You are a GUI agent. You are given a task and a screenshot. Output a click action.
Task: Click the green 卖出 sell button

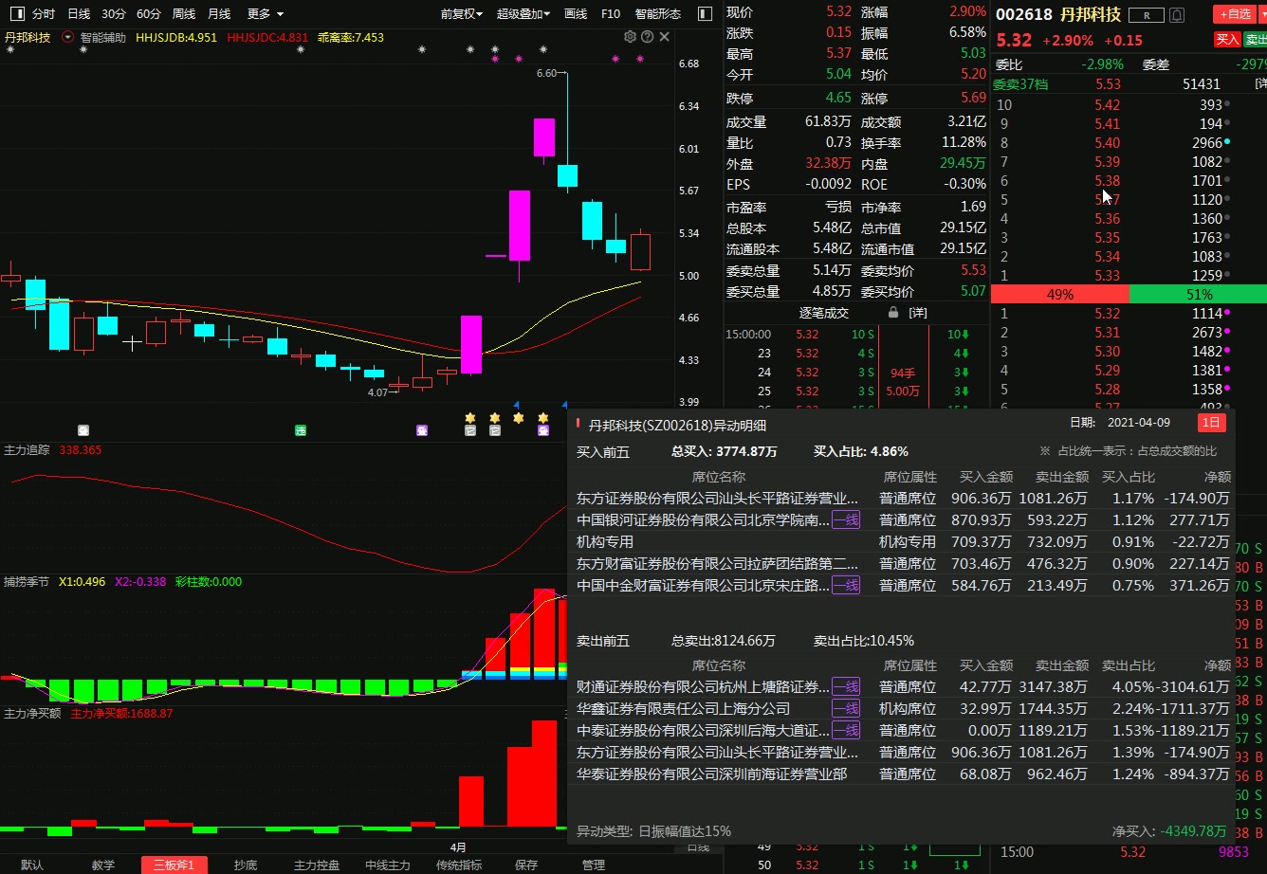[x=1255, y=40]
